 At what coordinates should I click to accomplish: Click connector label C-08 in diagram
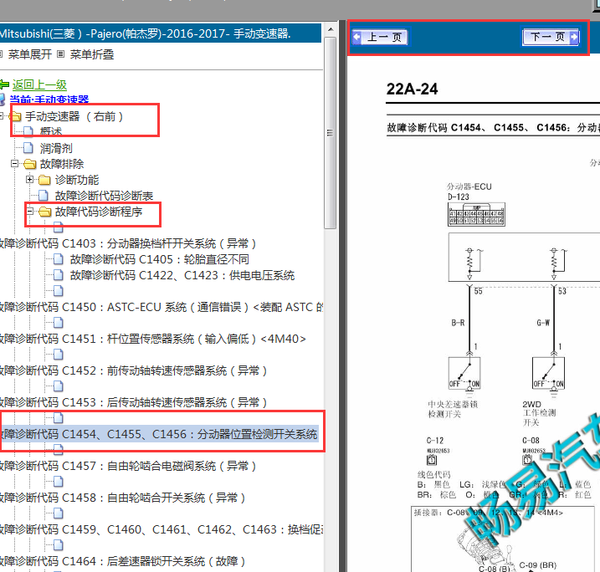[x=531, y=441]
